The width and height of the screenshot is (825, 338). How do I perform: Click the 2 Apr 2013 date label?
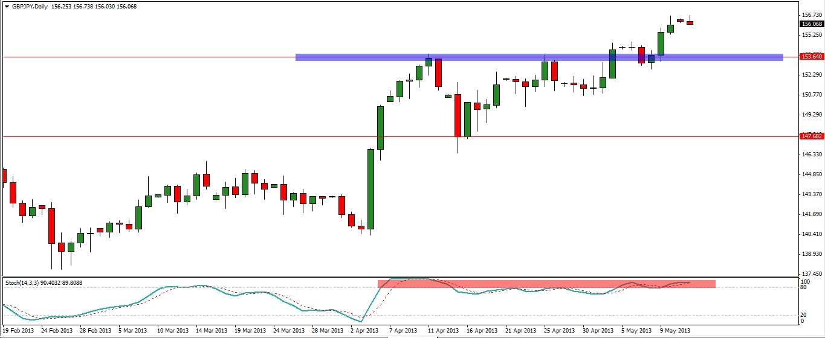pos(364,331)
